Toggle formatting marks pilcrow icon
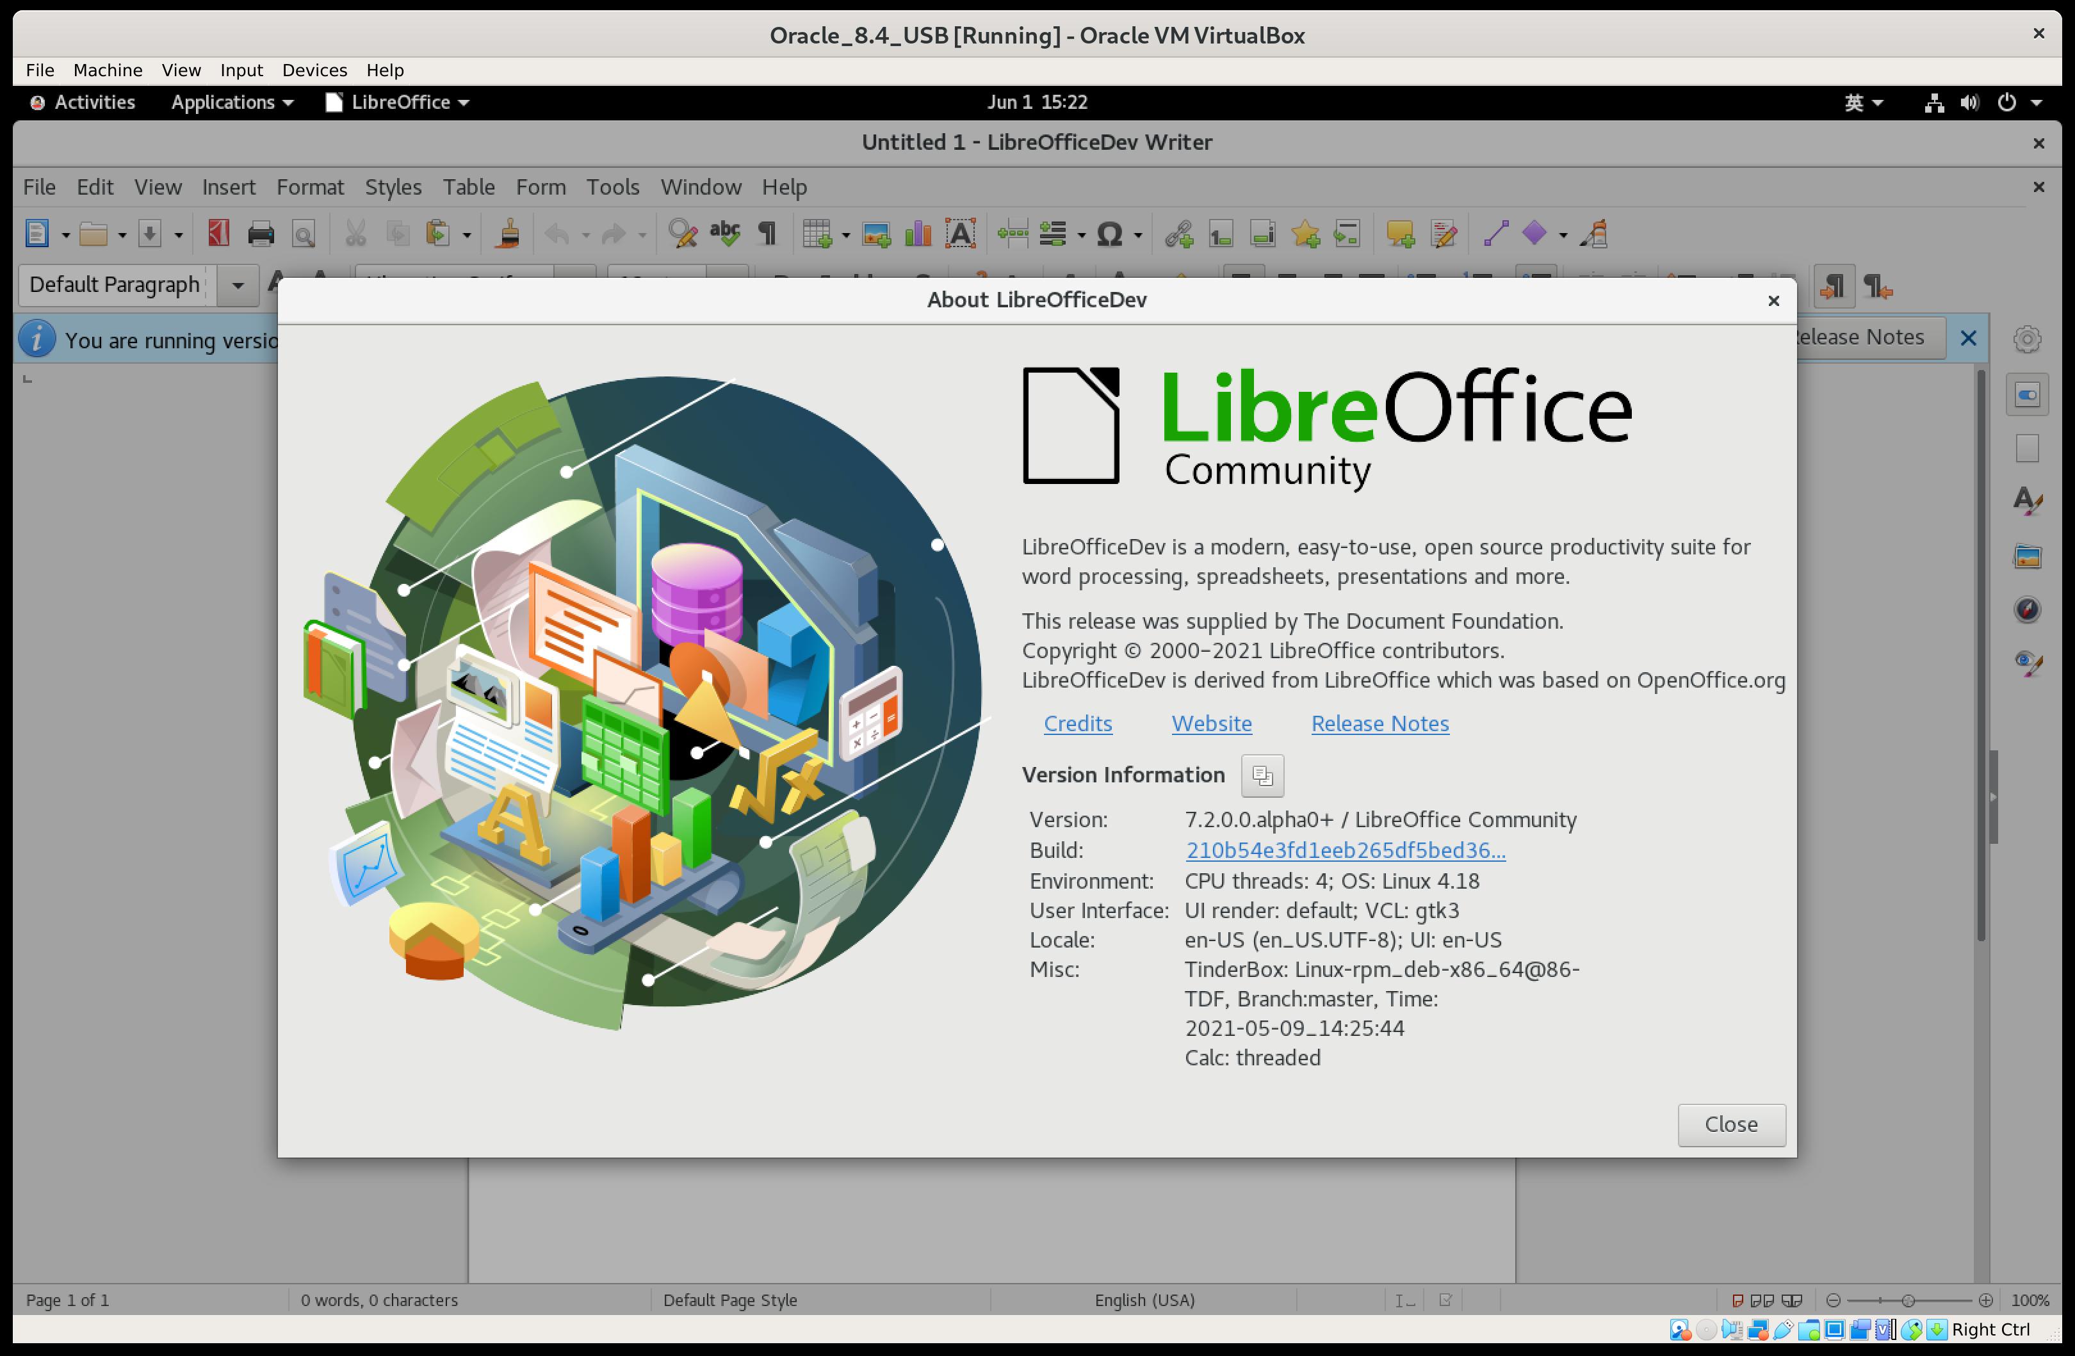Viewport: 2075px width, 1356px height. point(767,234)
